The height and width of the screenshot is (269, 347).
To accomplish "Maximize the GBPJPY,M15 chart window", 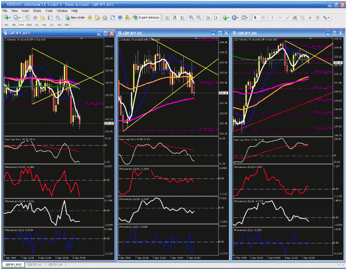I will coord(105,33).
